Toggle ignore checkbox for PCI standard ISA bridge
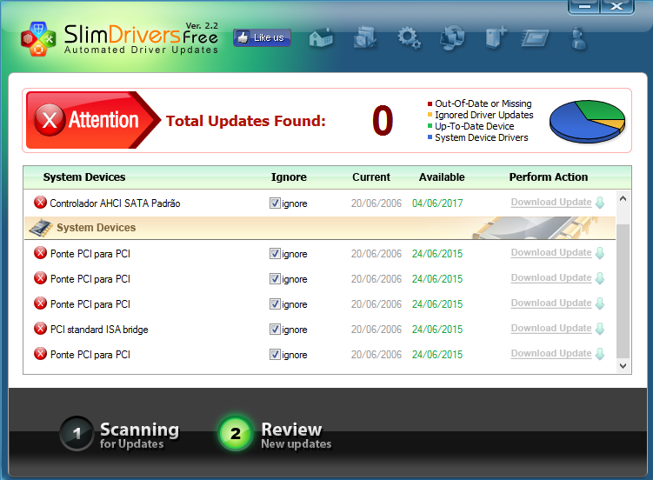This screenshot has height=480, width=653. coord(275,330)
